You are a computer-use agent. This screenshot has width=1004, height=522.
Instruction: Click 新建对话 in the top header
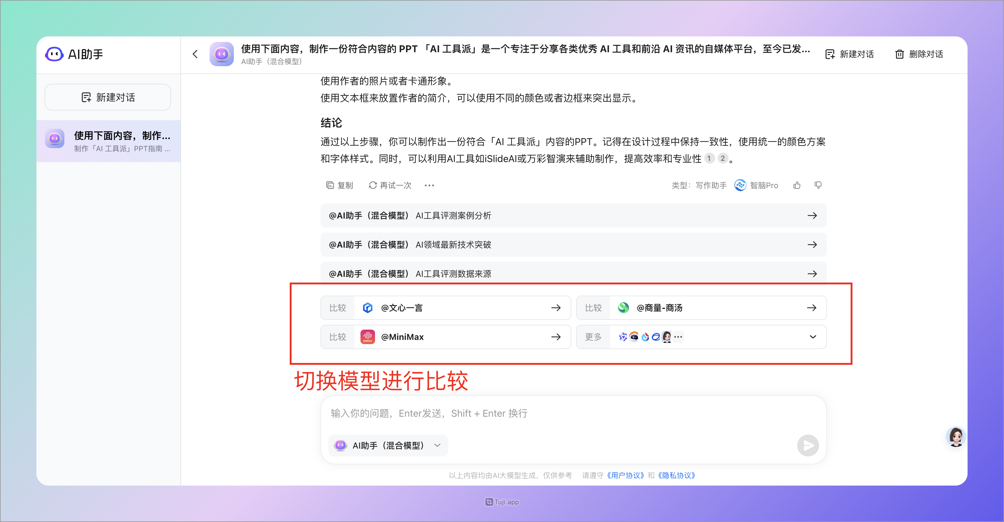coord(850,54)
